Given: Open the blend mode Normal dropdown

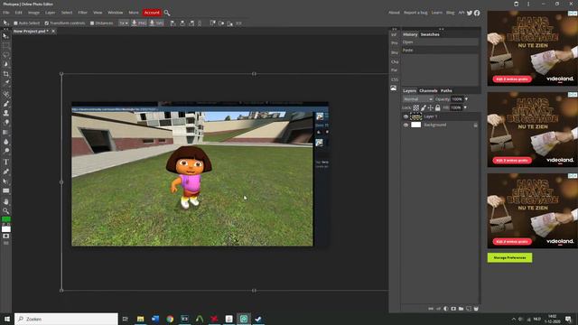Looking at the screenshot, I should point(417,99).
